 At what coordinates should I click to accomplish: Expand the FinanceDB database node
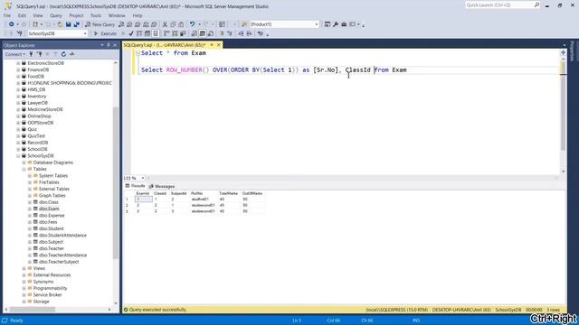[x=18, y=70]
